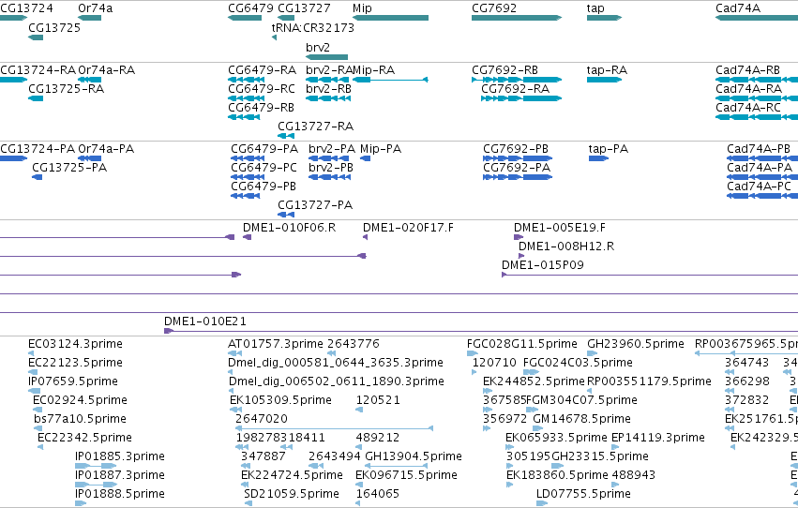Select the EK065933.5prime EST label
798x508 pixels.
click(556, 438)
